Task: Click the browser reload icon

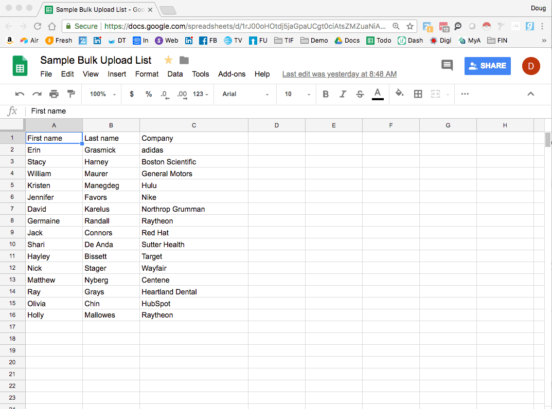Action: pyautogui.click(x=38, y=26)
